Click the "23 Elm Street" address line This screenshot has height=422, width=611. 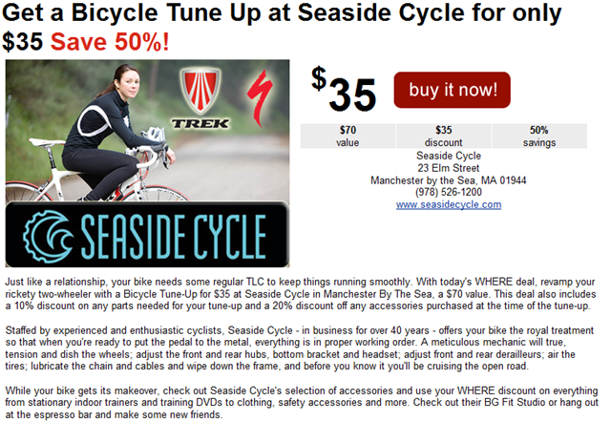449,168
